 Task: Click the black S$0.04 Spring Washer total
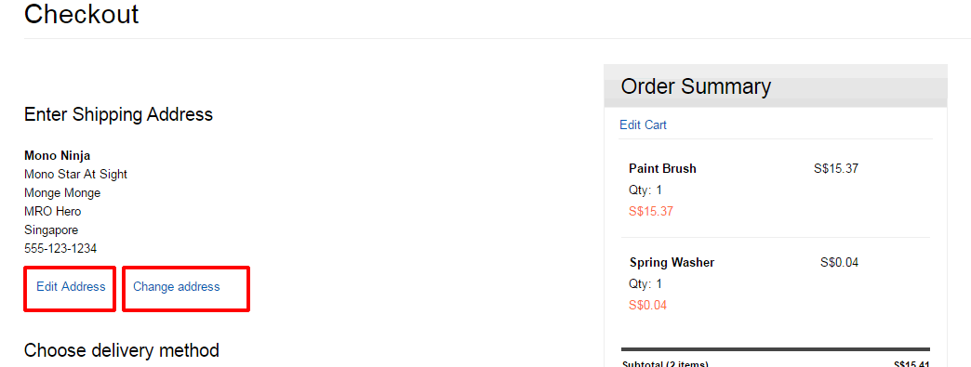839,262
